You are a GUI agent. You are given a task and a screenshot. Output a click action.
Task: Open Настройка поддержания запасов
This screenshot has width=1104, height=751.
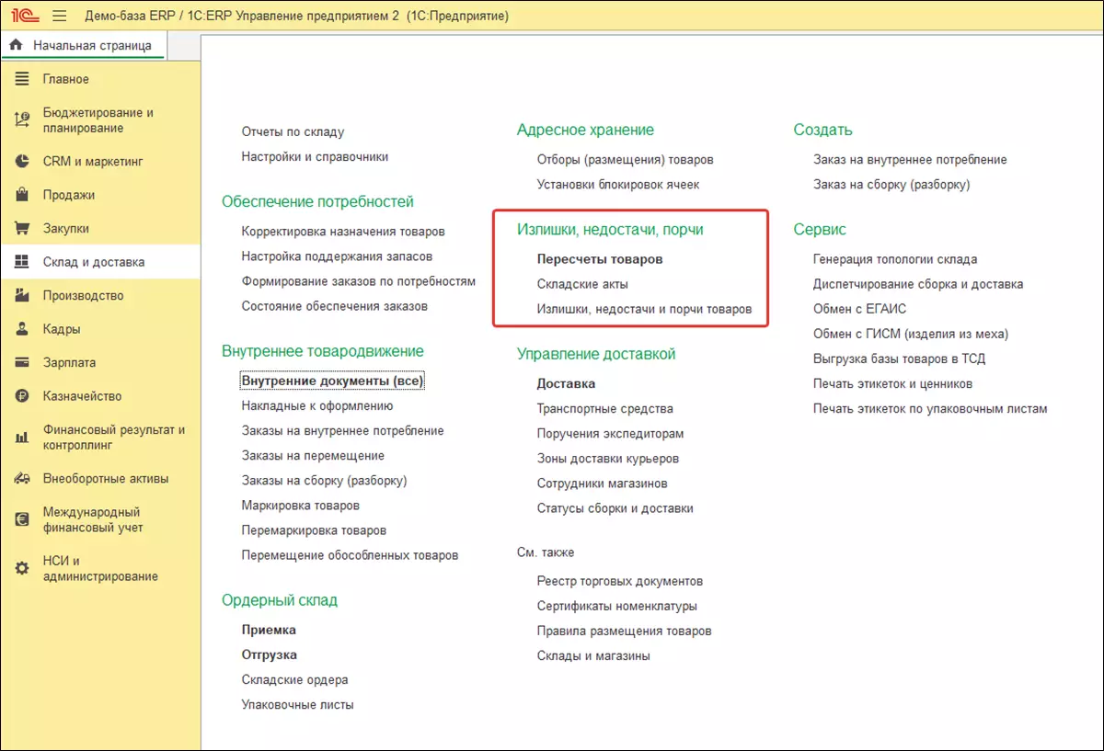337,256
